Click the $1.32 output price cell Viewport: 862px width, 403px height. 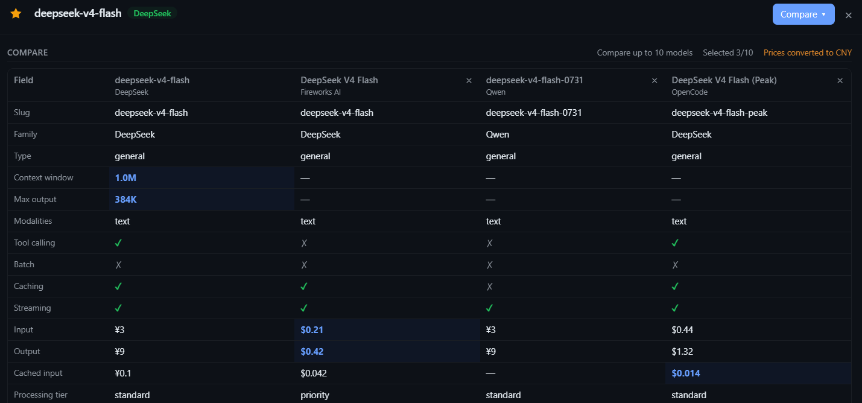pos(682,352)
